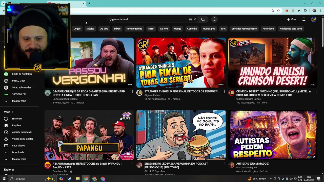Open the on-screen keyboard icon in search
This screenshot has width=324, height=182.
[x=190, y=19]
